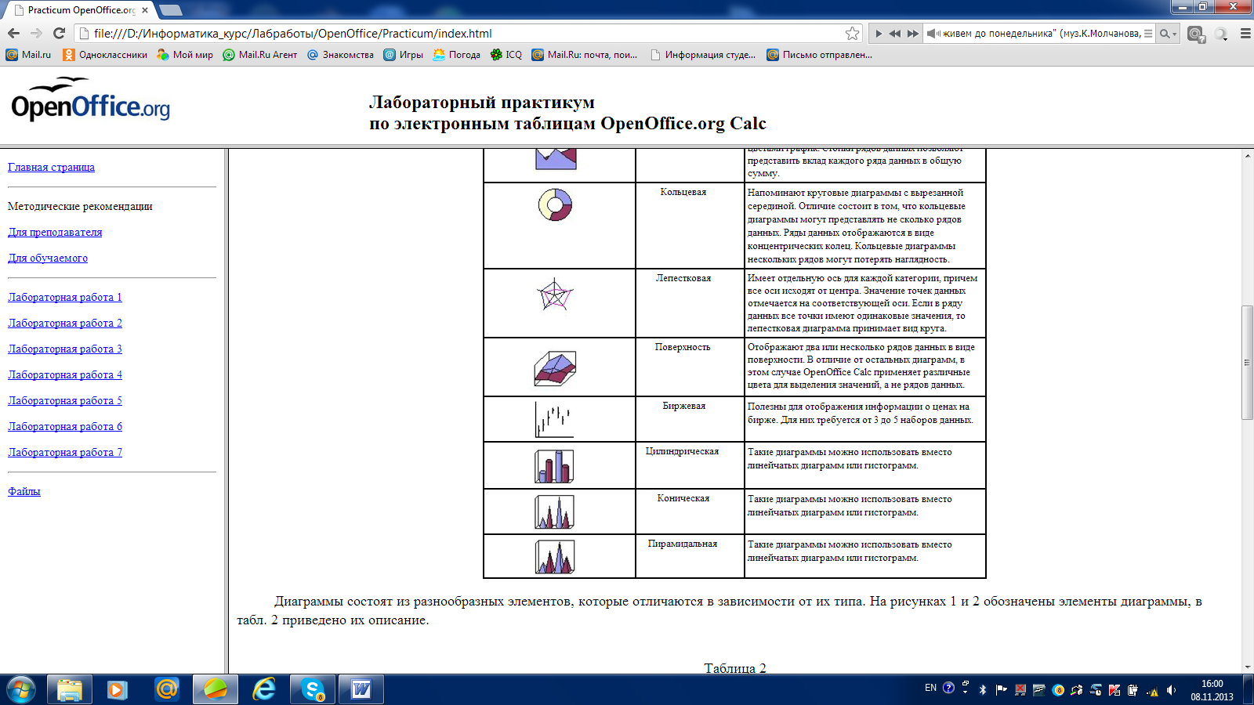Open media player from taskbar
Image resolution: width=1254 pixels, height=705 pixels.
(x=118, y=689)
